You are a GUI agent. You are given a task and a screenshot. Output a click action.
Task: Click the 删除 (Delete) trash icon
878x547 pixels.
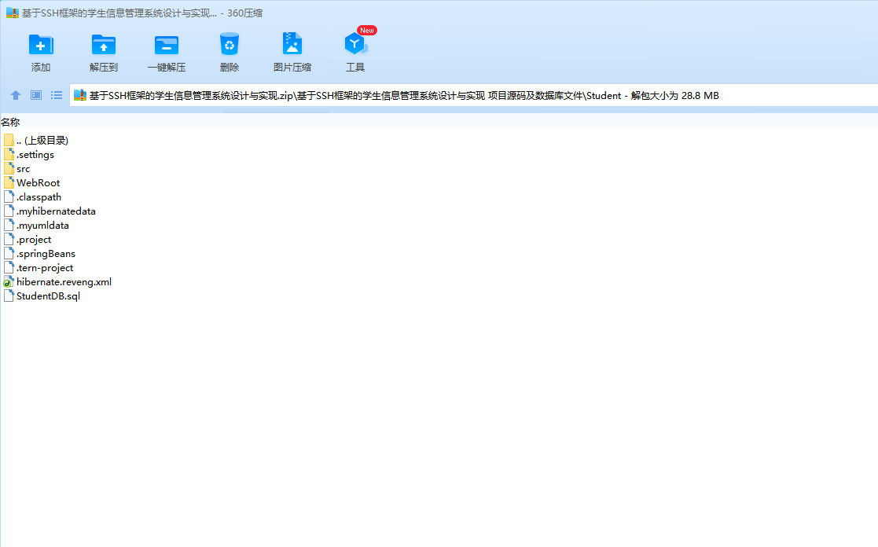click(x=229, y=45)
